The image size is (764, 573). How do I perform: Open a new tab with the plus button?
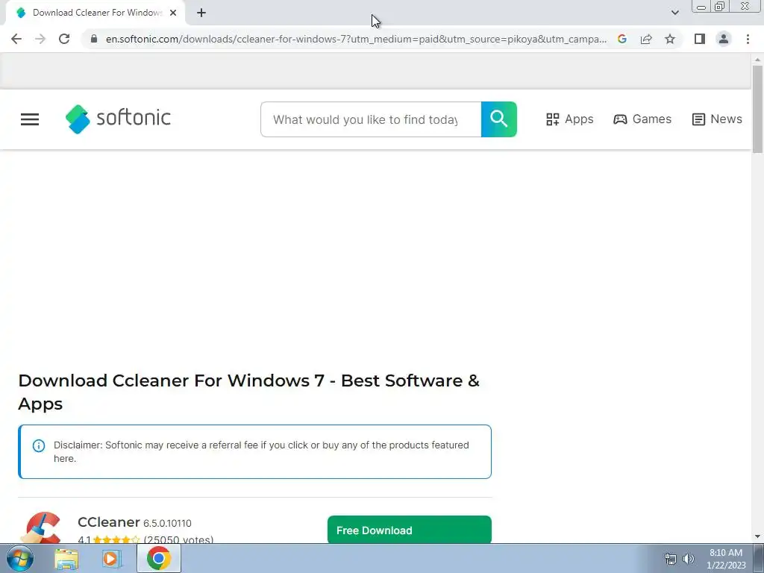pyautogui.click(x=201, y=13)
